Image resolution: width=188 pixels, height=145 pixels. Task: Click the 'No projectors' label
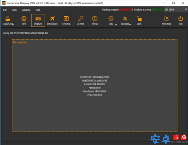20,42
